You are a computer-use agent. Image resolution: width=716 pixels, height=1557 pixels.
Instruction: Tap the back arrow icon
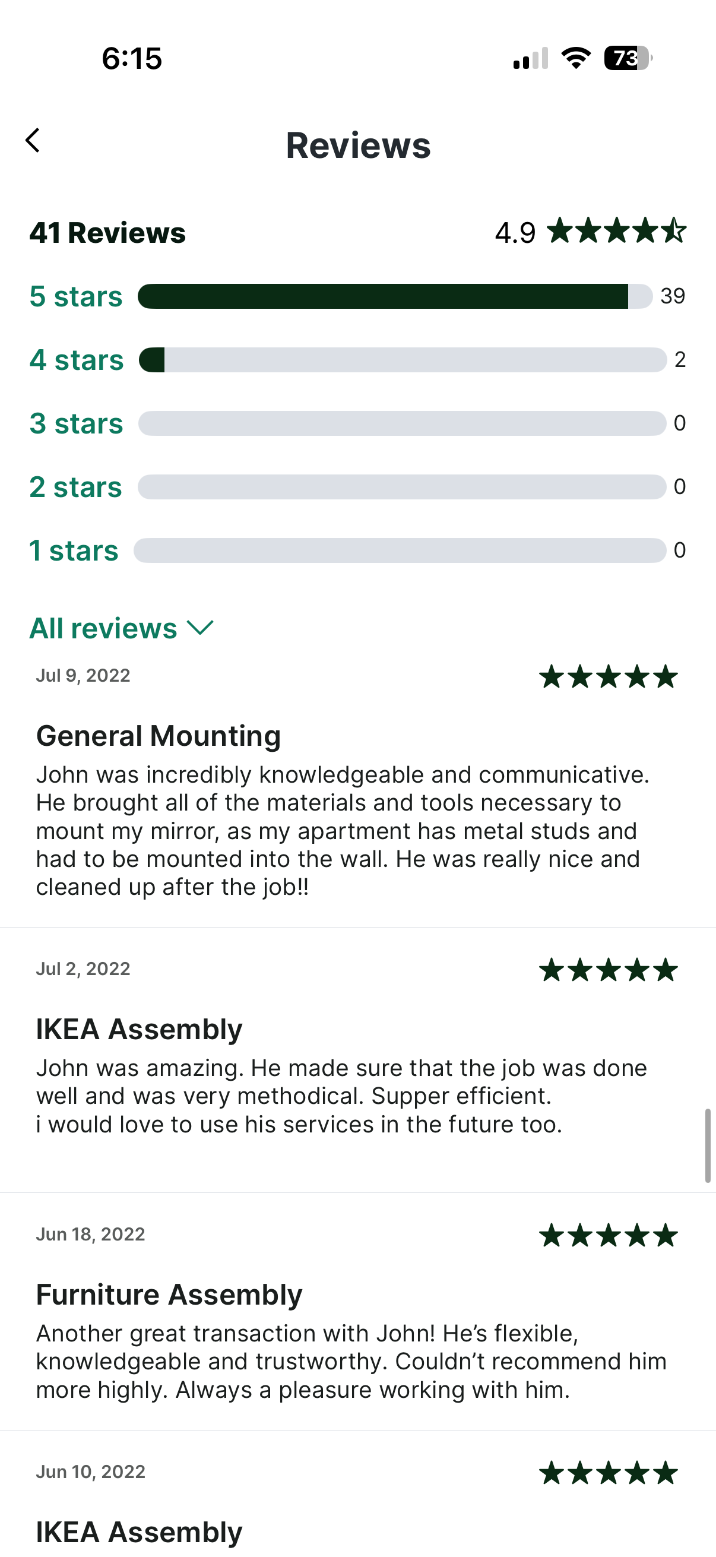(33, 140)
